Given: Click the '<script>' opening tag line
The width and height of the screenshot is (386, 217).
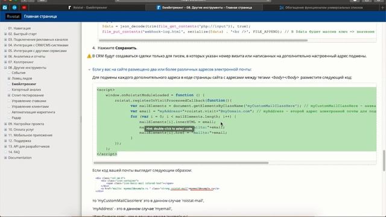Looking at the screenshot, I should coord(106,90).
